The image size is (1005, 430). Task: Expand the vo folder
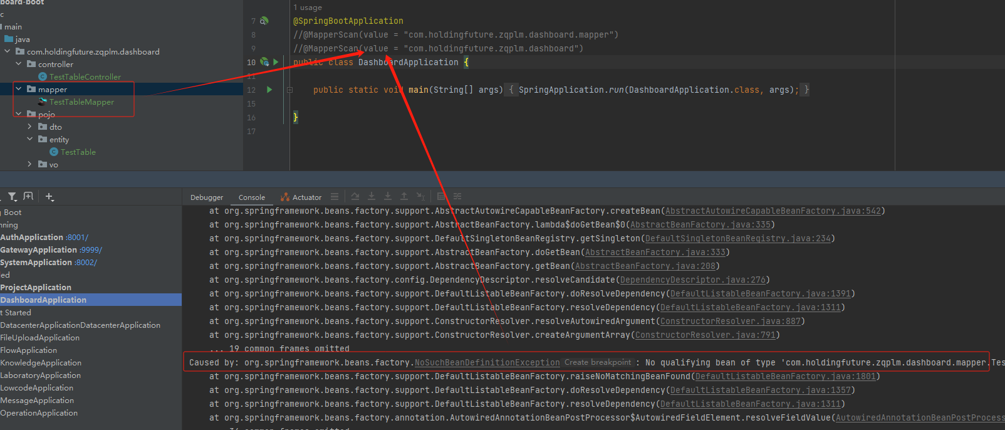tap(29, 164)
